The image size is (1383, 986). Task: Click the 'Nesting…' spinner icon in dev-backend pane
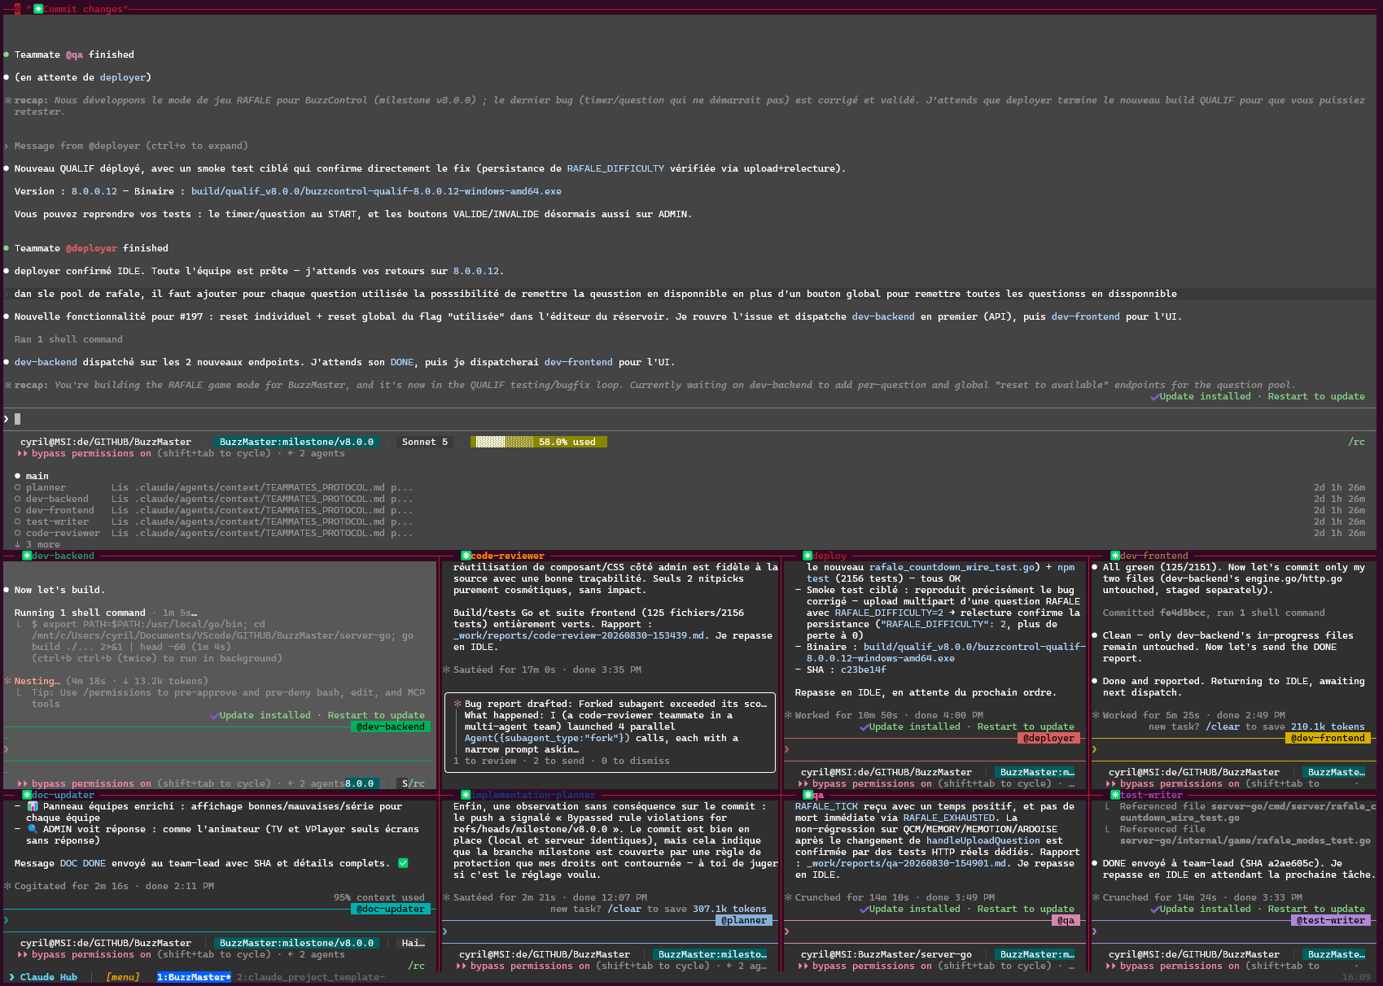tap(7, 682)
